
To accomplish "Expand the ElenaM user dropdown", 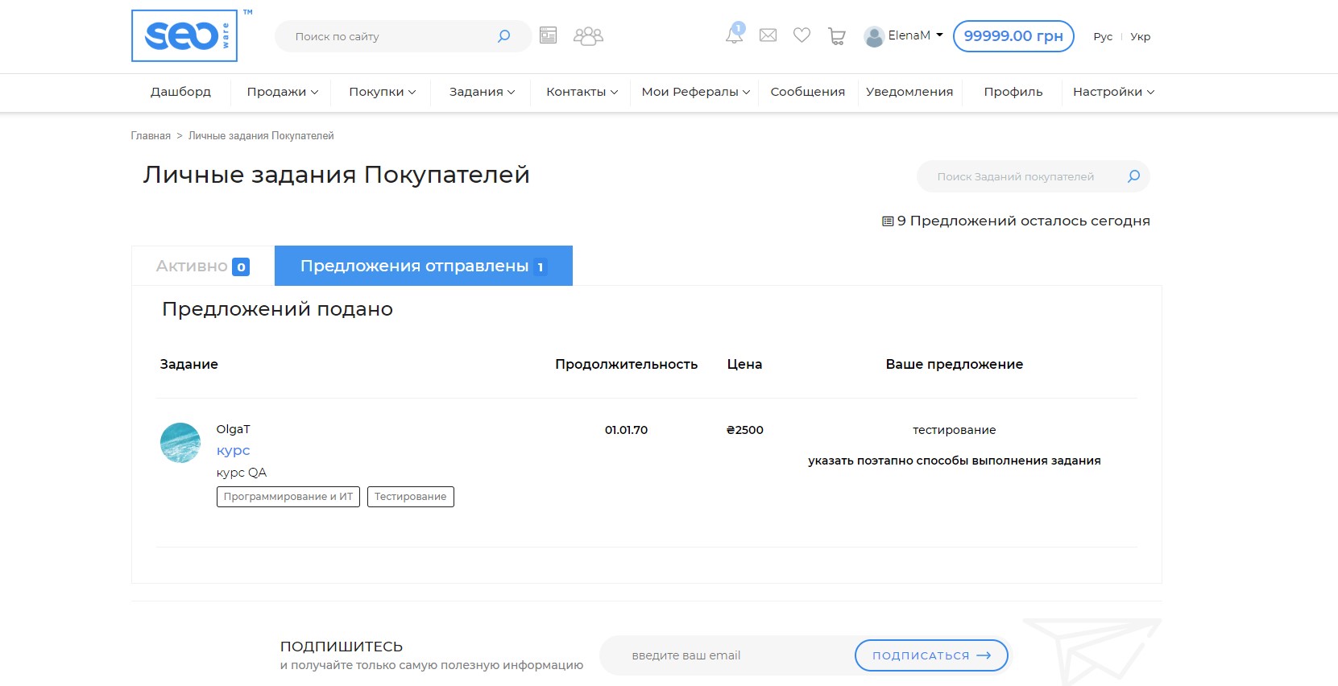I will point(904,36).
